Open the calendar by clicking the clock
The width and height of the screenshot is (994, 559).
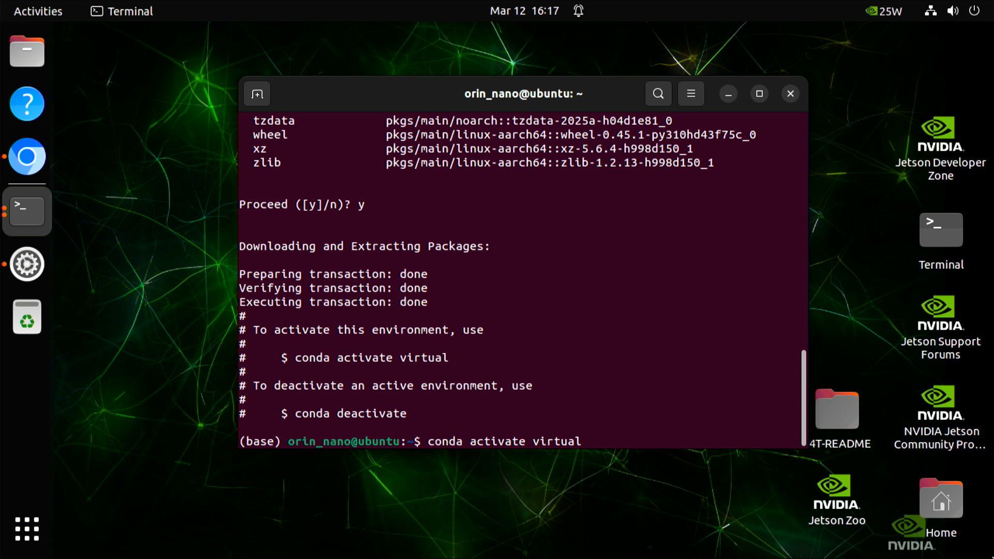(523, 11)
